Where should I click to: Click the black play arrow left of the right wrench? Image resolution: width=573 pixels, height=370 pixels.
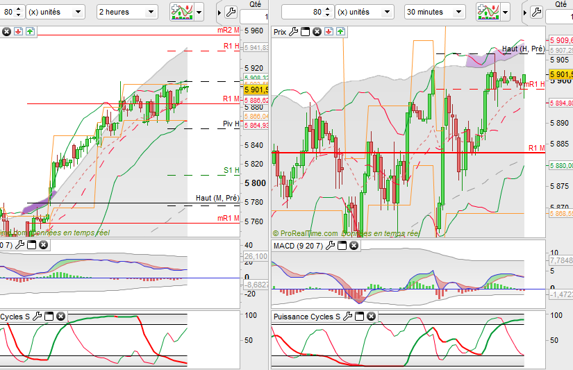point(525,12)
